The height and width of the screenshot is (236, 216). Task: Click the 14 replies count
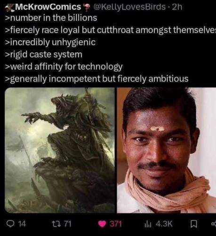click(x=22, y=224)
